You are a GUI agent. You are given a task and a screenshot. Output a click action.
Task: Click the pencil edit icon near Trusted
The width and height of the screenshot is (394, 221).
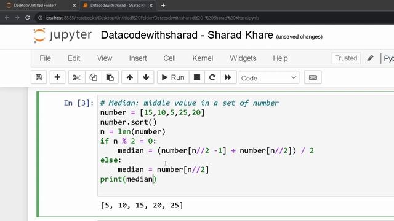coord(370,58)
